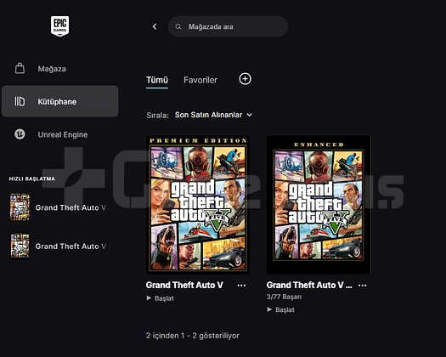Launch first Grand Theft Auto V quick-launch entry

coord(59,207)
